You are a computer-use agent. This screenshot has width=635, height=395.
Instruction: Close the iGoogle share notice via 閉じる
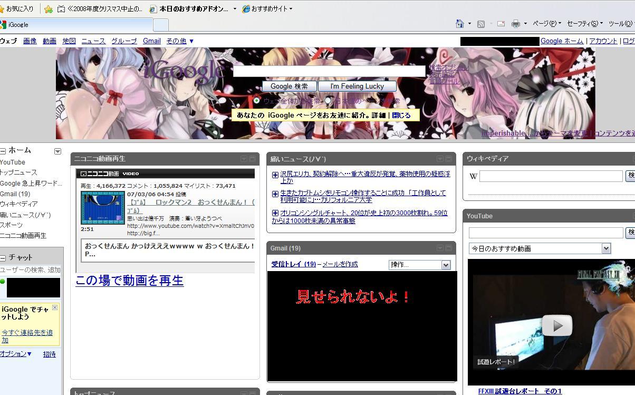click(401, 115)
